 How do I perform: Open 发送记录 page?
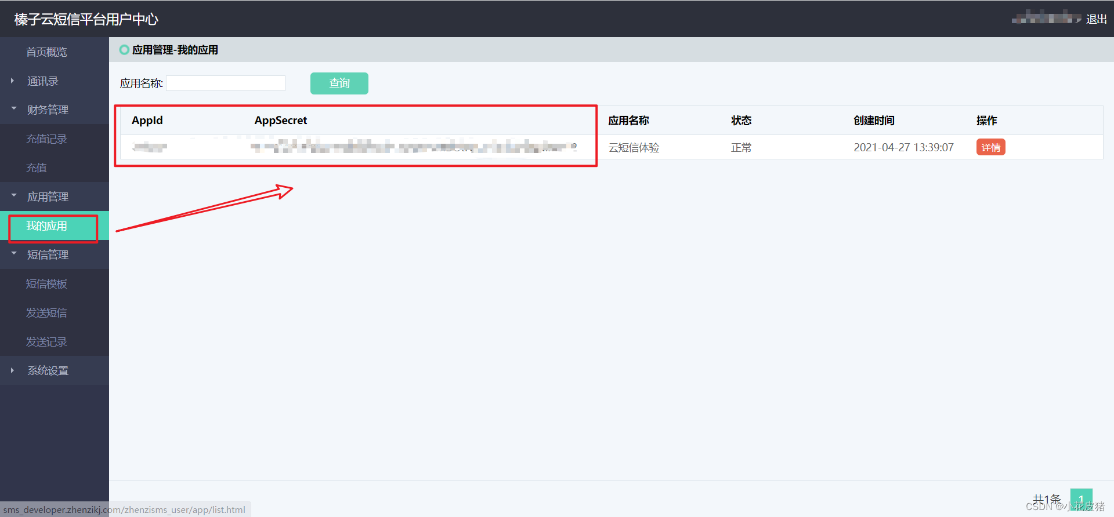coord(46,342)
